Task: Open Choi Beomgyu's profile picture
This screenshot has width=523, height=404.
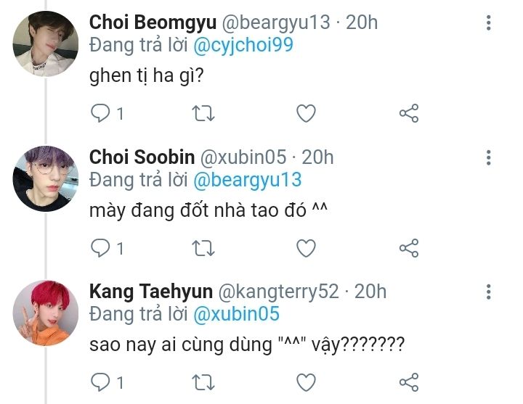Action: (46, 44)
